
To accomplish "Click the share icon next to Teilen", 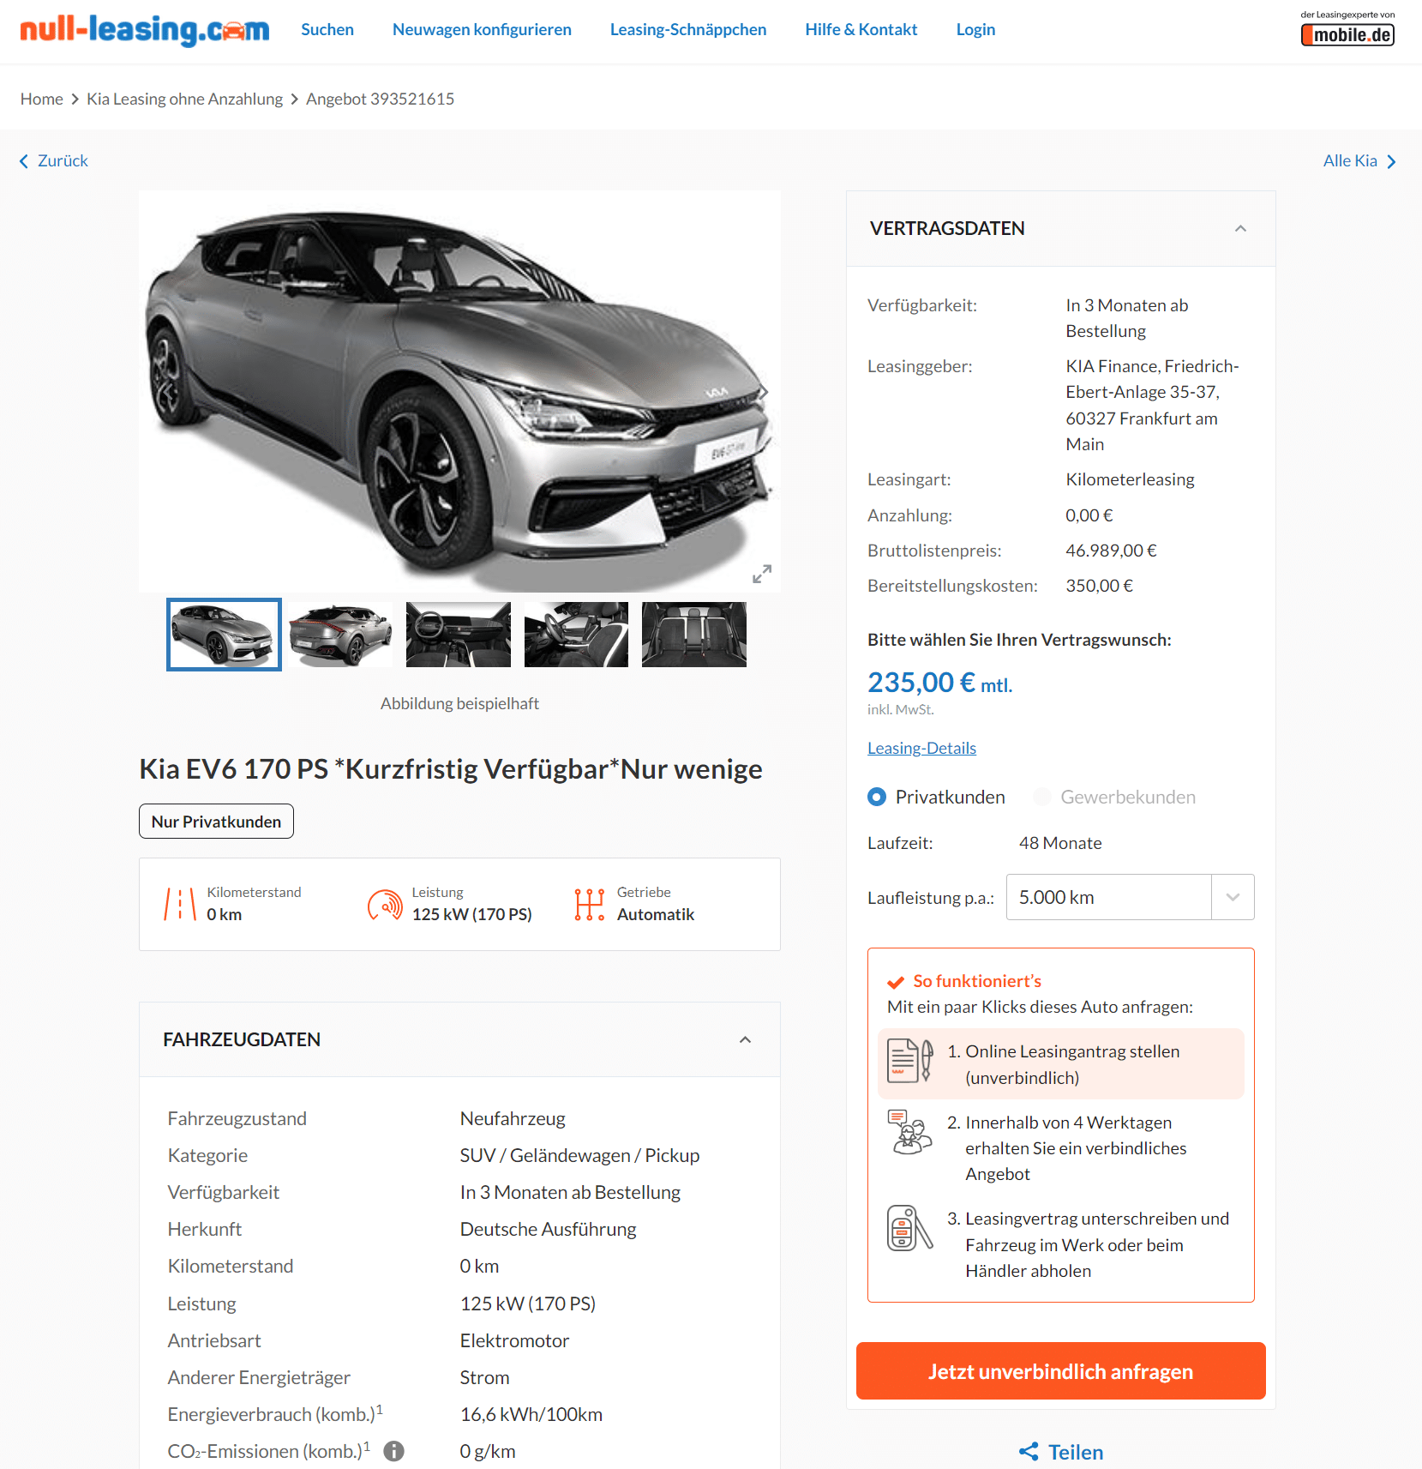I will pos(1029,1451).
